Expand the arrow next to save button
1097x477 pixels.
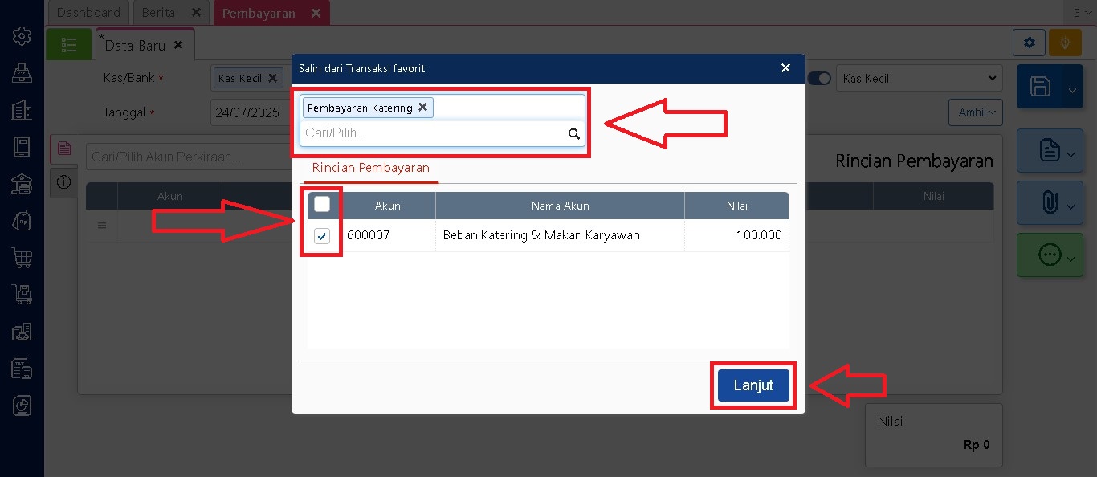(x=1072, y=90)
